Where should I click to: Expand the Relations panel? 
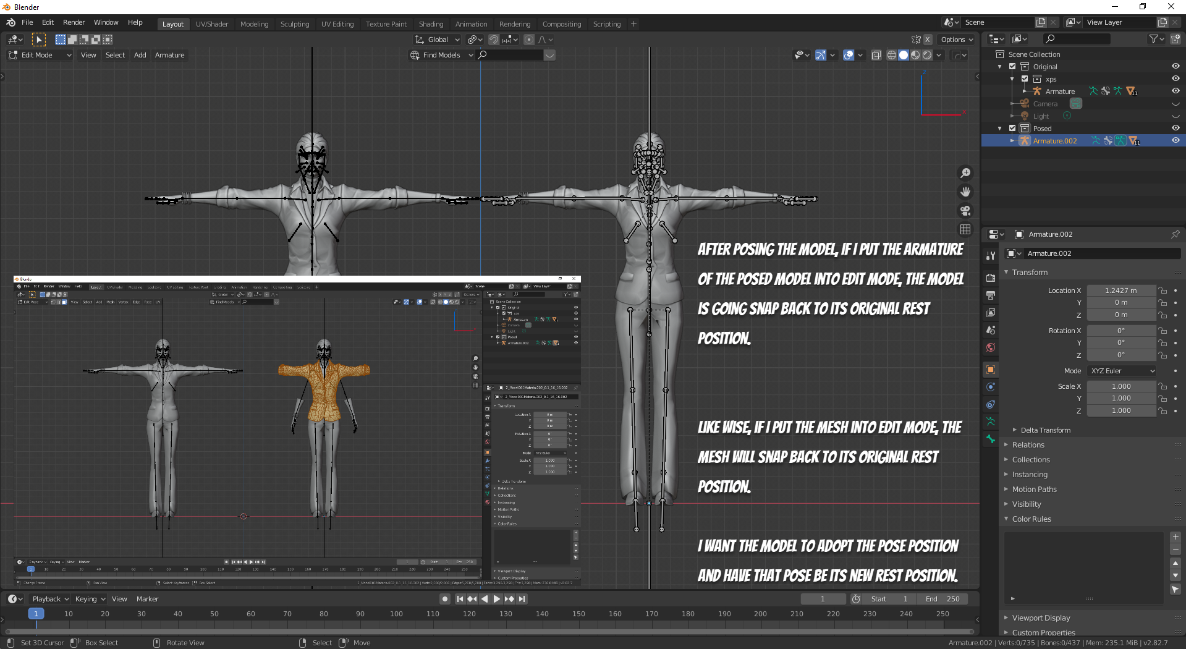point(1028,445)
